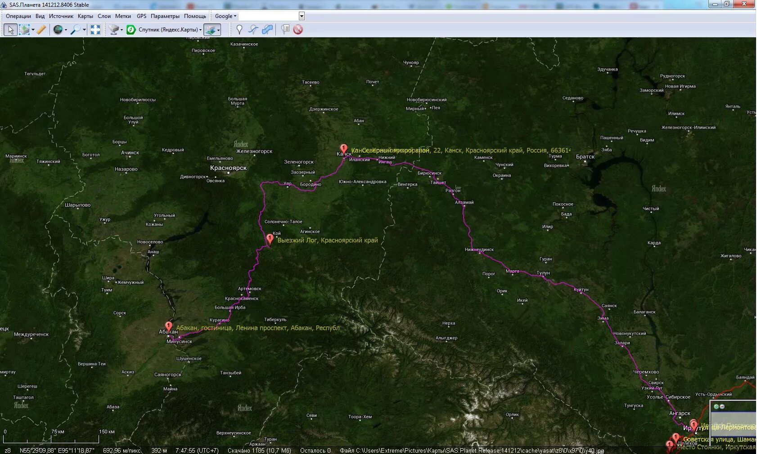Add a new polygon with polygon tool
Image resolution: width=757 pixels, height=454 pixels.
tap(267, 30)
